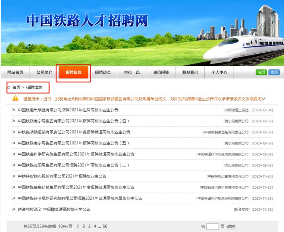Open 中国铁道科学研究院 recruitment announcement
This screenshot has height=232, width=284.
[76, 154]
